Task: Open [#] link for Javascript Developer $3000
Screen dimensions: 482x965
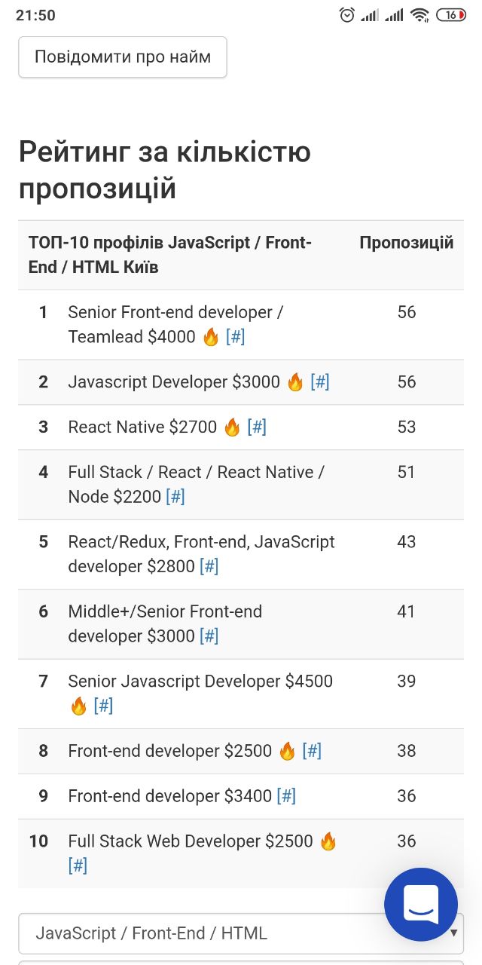Action: [320, 382]
